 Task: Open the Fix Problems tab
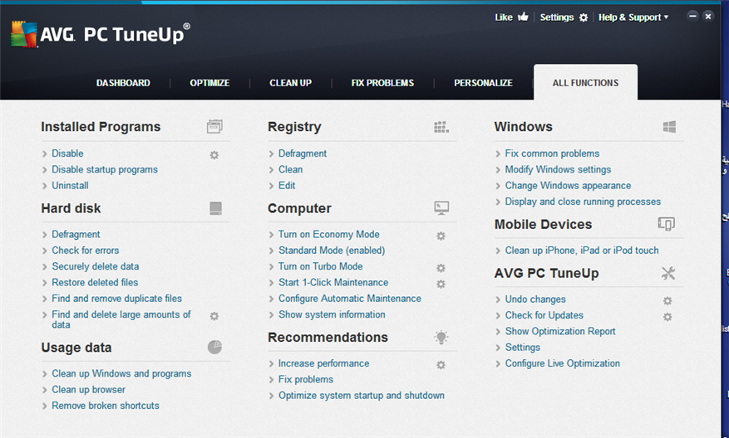pyautogui.click(x=382, y=83)
